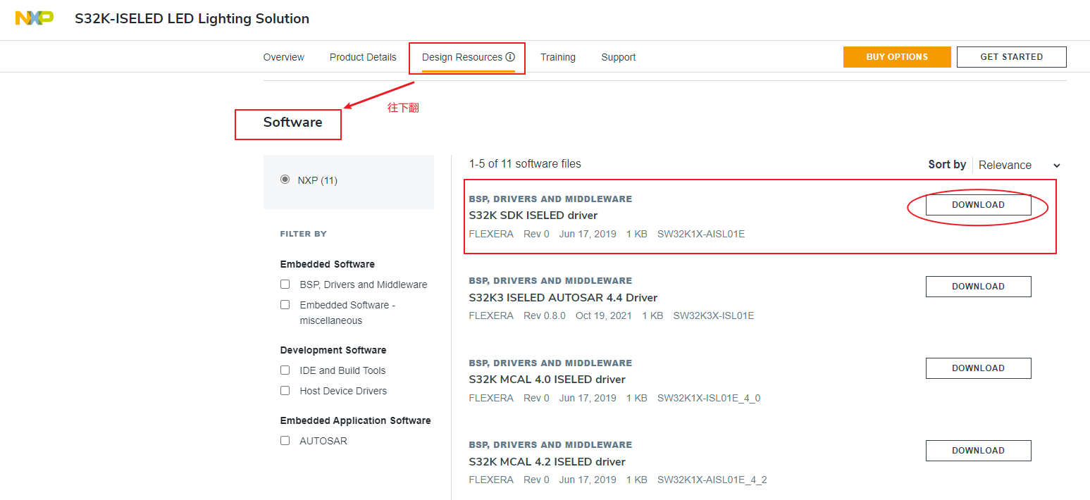Screen dimensions: 1090x500
Task: Open the Product Details tab
Action: pyautogui.click(x=363, y=57)
